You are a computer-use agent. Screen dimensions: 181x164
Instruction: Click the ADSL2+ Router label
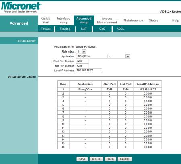click(171, 11)
